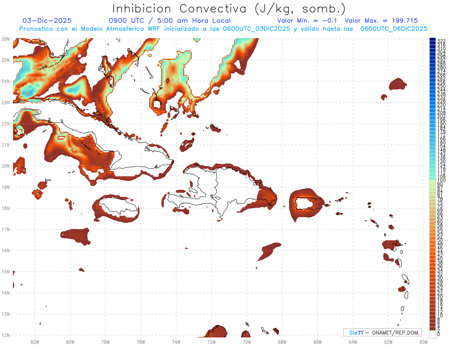Click the "18N" latitude label

coord(5,208)
